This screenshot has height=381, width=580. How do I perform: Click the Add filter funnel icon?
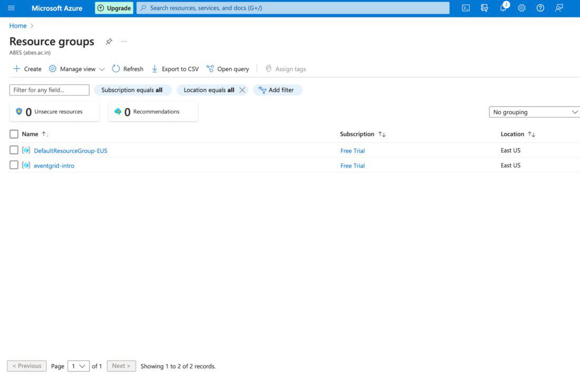pyautogui.click(x=262, y=90)
